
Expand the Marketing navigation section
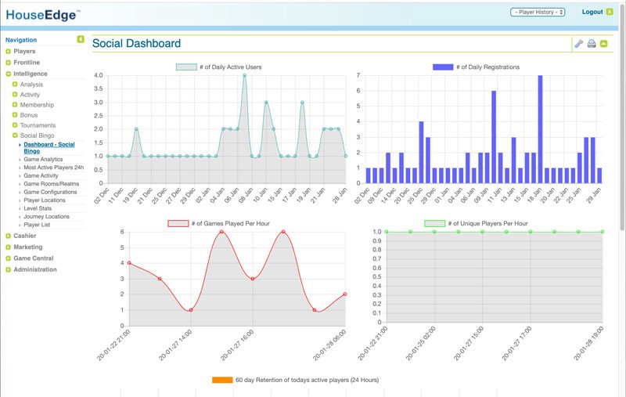[8, 247]
